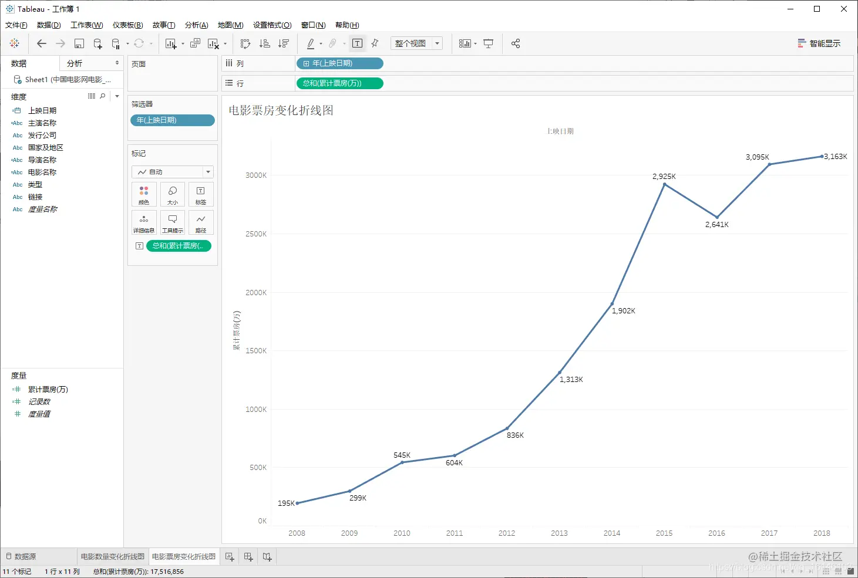This screenshot has height=578, width=858.
Task: Expand the highlight dropdown arrow
Action: pos(321,43)
